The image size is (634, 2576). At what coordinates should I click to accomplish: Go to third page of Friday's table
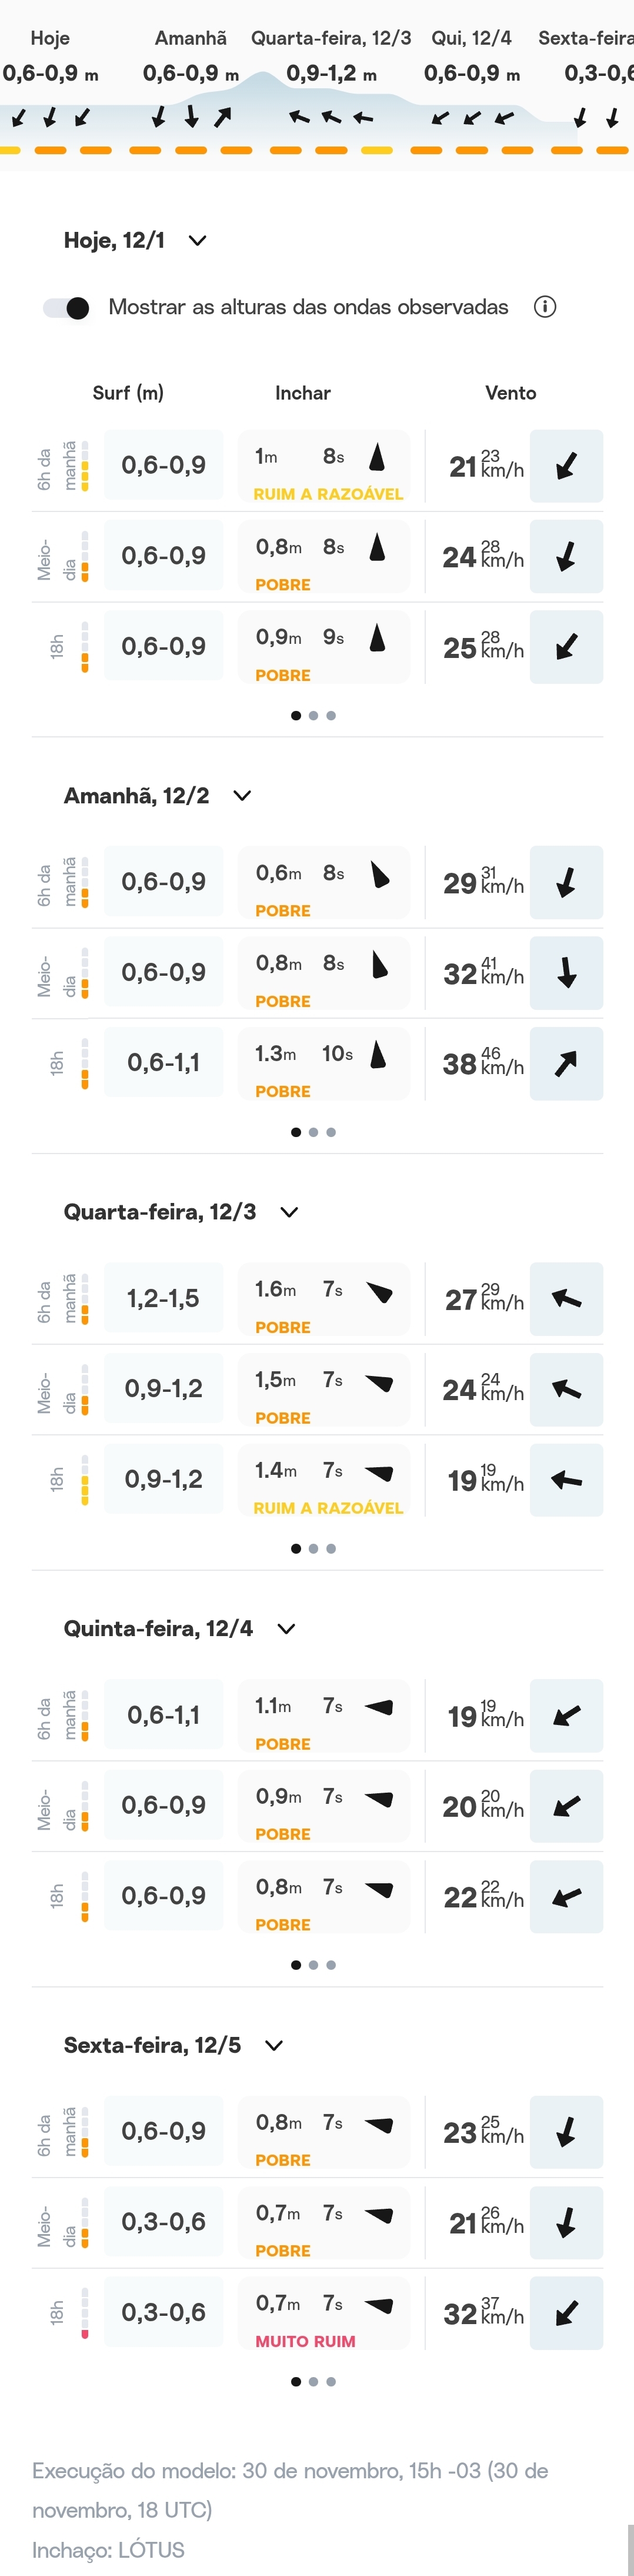click(x=331, y=2381)
